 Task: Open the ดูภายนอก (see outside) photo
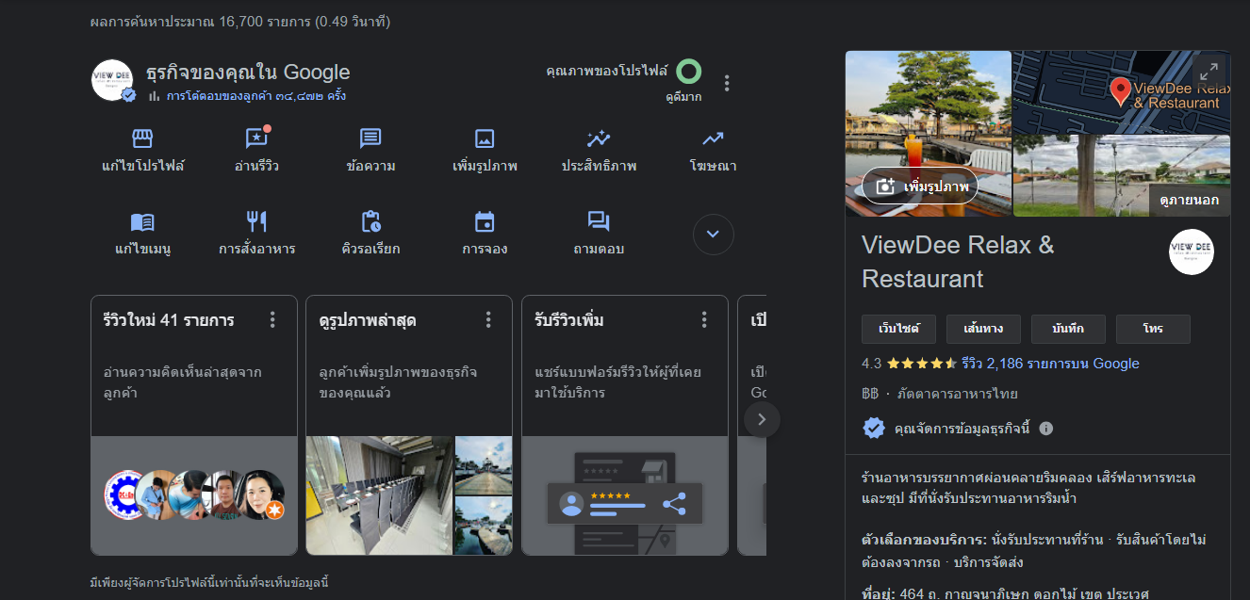pos(1122,175)
